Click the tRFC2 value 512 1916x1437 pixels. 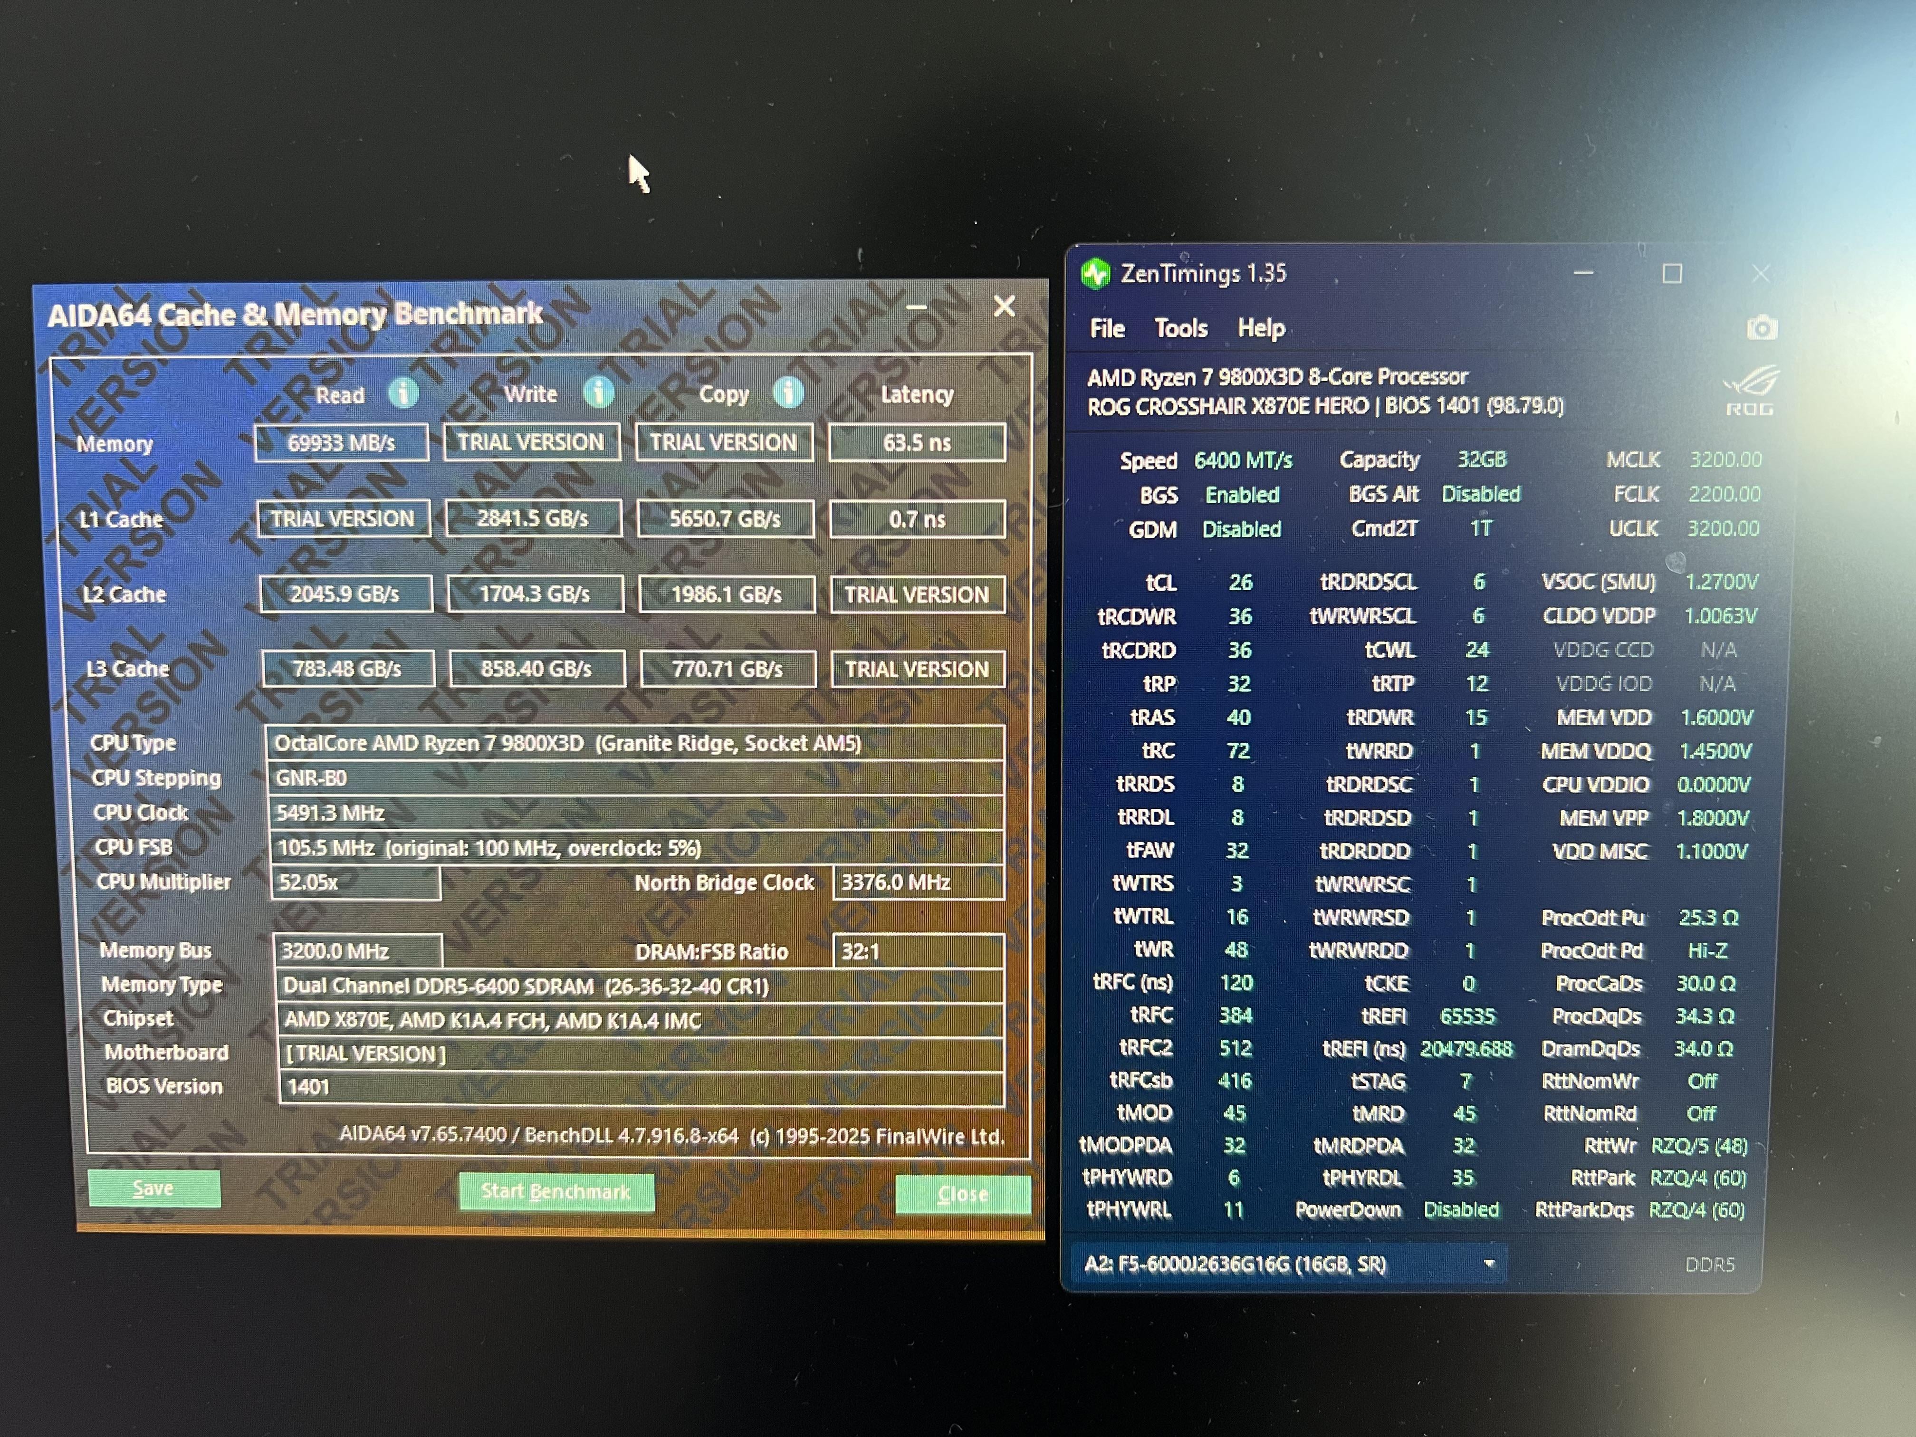click(1235, 1048)
